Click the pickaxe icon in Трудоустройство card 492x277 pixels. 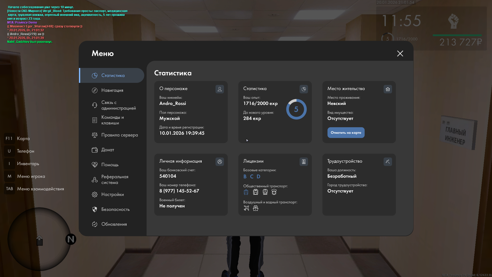pyautogui.click(x=388, y=162)
